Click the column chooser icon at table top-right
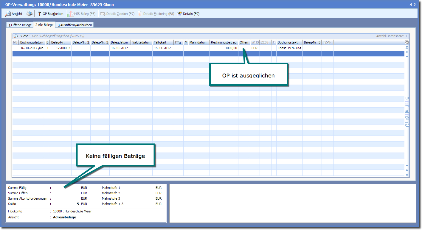422x230 pixels. (x=407, y=42)
